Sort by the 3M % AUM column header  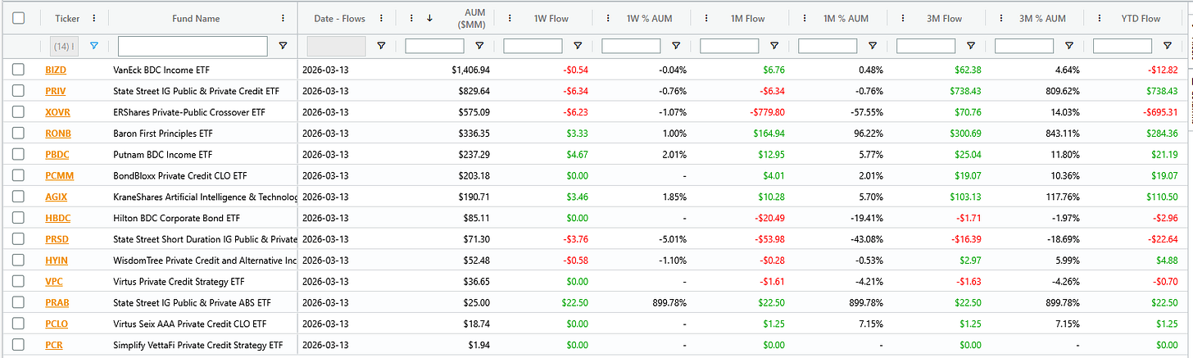coord(1042,18)
